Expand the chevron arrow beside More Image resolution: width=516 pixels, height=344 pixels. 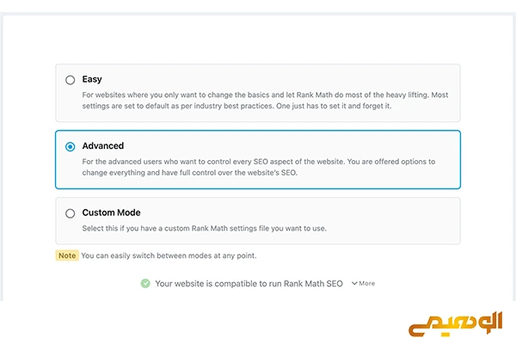pyautogui.click(x=354, y=284)
